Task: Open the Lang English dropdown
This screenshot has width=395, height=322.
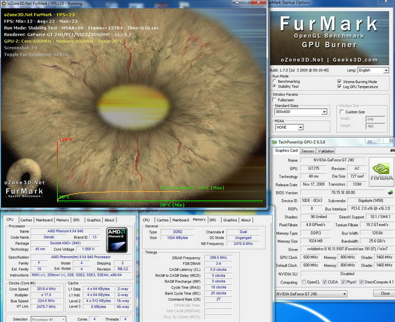Action: click(x=374, y=70)
